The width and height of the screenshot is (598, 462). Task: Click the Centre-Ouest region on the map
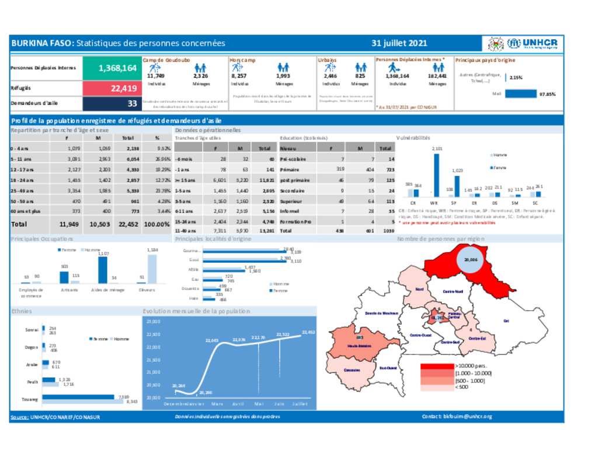point(420,335)
